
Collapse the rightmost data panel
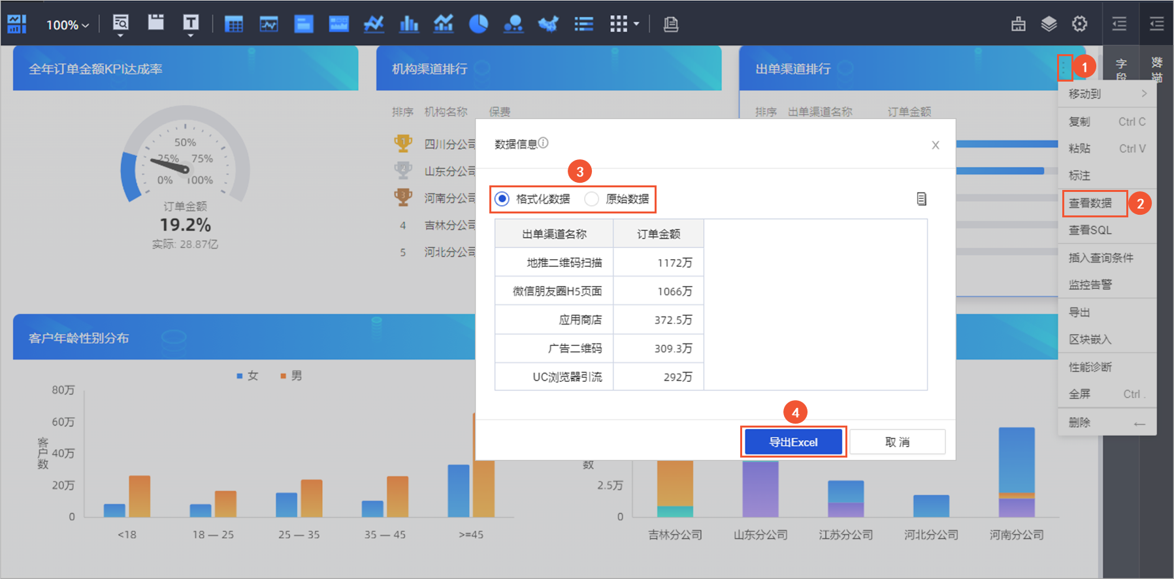1157,24
